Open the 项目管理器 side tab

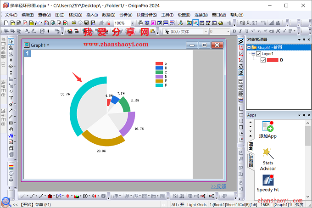click(x=3, y=52)
